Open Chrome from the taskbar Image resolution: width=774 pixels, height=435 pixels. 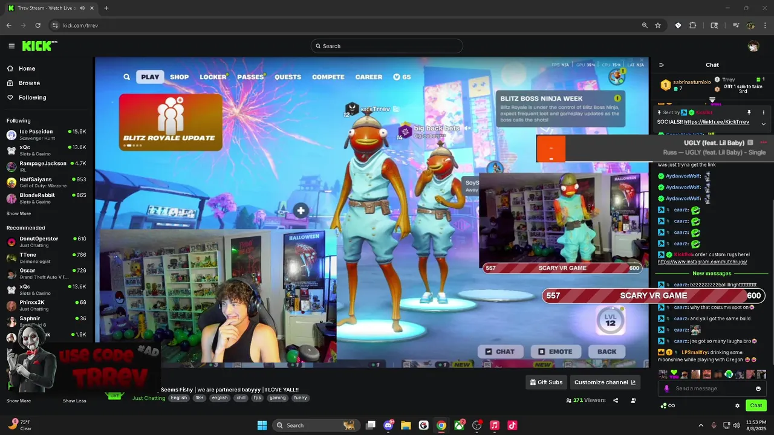coord(441,425)
